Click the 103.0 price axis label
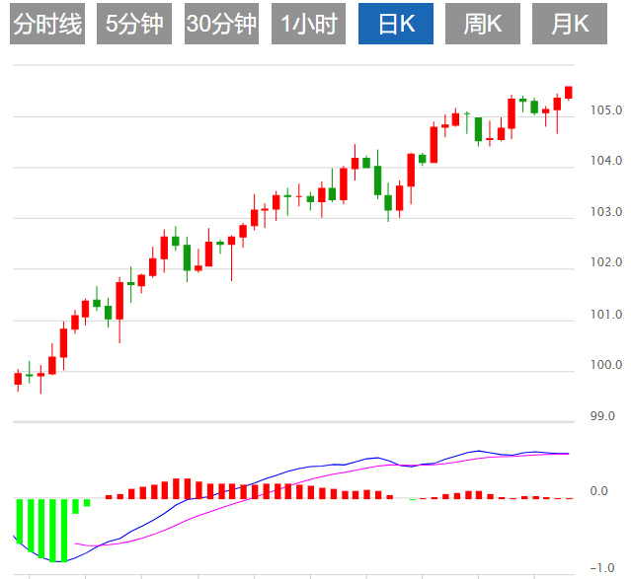 tap(605, 212)
